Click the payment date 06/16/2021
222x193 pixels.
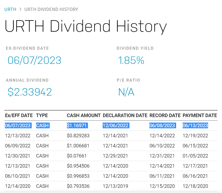(195, 176)
